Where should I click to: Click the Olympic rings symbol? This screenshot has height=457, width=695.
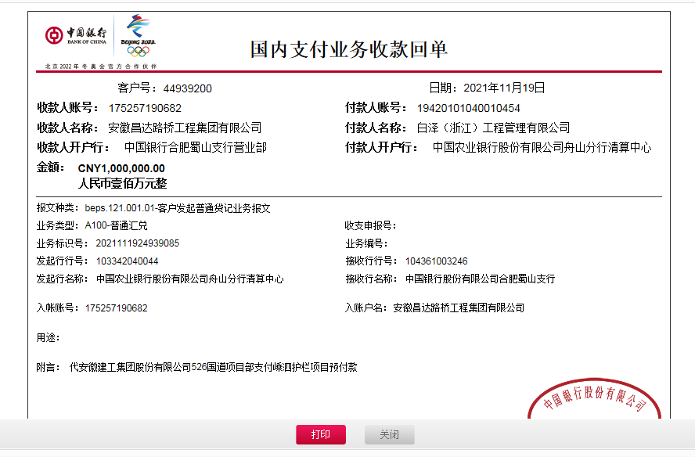click(138, 52)
